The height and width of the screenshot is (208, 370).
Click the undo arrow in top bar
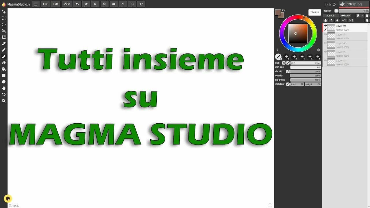pyautogui.click(x=77, y=4)
